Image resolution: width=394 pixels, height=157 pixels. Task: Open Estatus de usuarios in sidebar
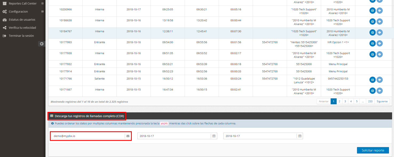(x=22, y=20)
